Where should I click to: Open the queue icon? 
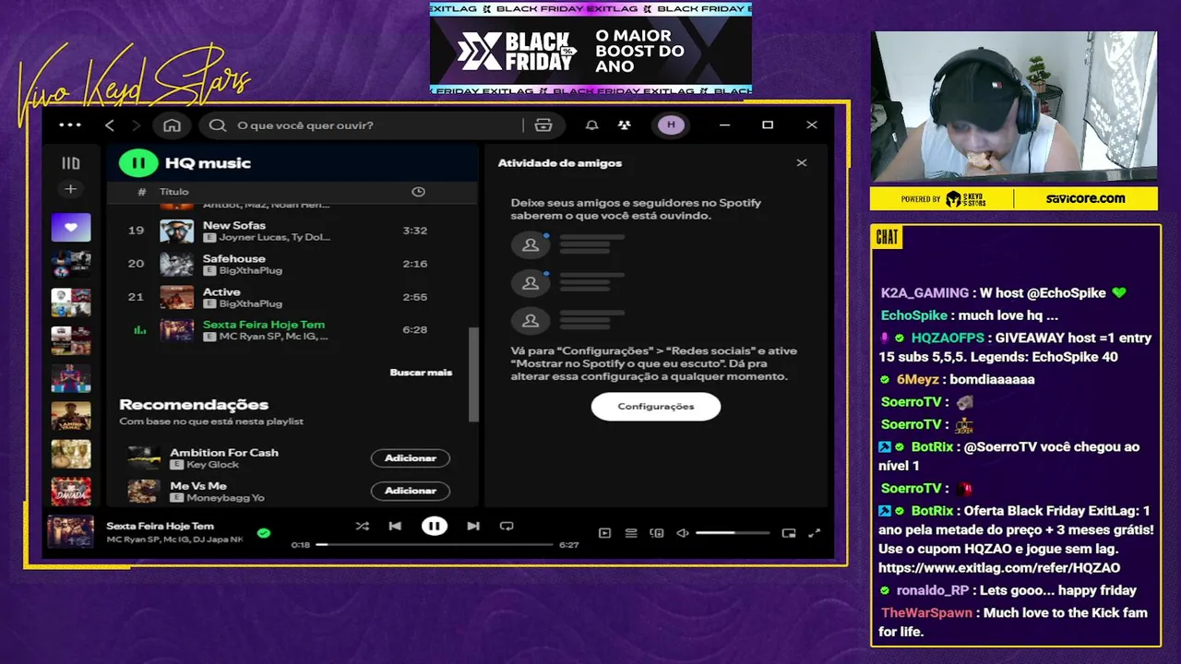pyautogui.click(x=631, y=533)
